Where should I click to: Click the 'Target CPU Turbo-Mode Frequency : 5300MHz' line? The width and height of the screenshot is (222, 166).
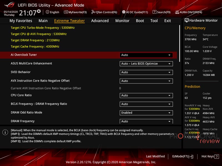point(43,28)
